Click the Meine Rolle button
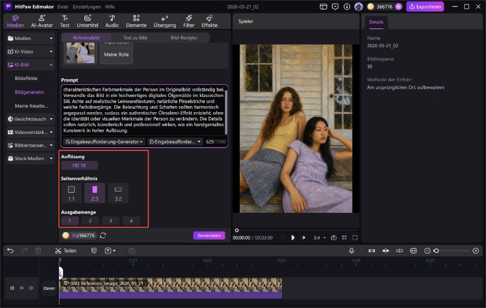Screen dimensions: 486x308 tap(116, 55)
